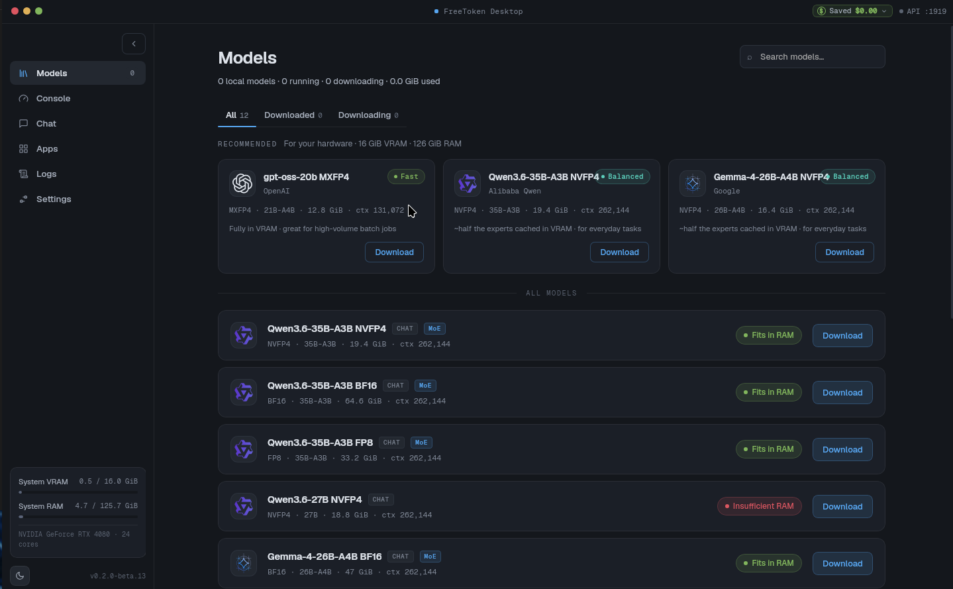Click the CHAT tag on Qwen3.6-27B NVFP4
This screenshot has width=953, height=589.
pyautogui.click(x=381, y=500)
